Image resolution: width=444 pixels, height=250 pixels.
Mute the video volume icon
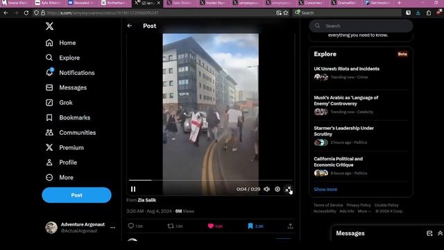pyautogui.click(x=266, y=189)
